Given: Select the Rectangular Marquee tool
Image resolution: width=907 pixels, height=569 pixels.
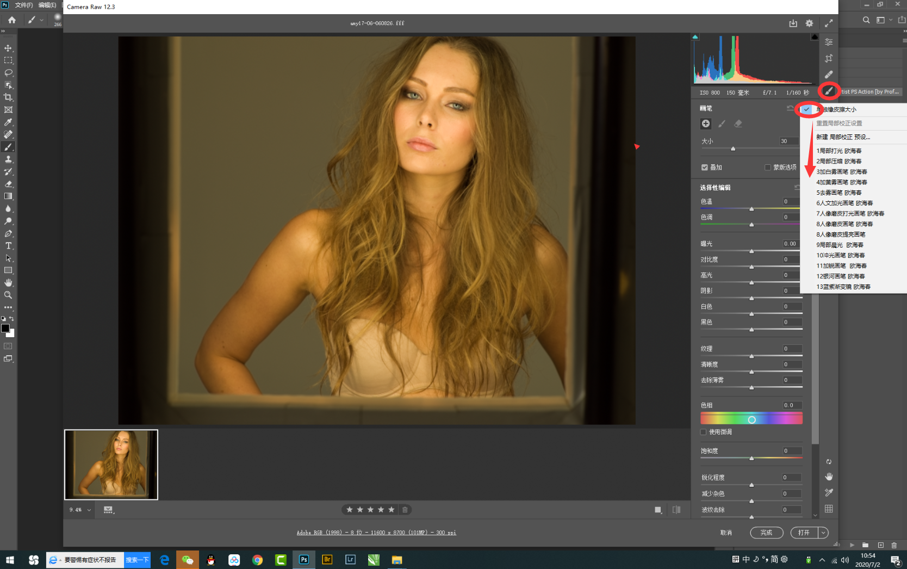Looking at the screenshot, I should pyautogui.click(x=8, y=60).
